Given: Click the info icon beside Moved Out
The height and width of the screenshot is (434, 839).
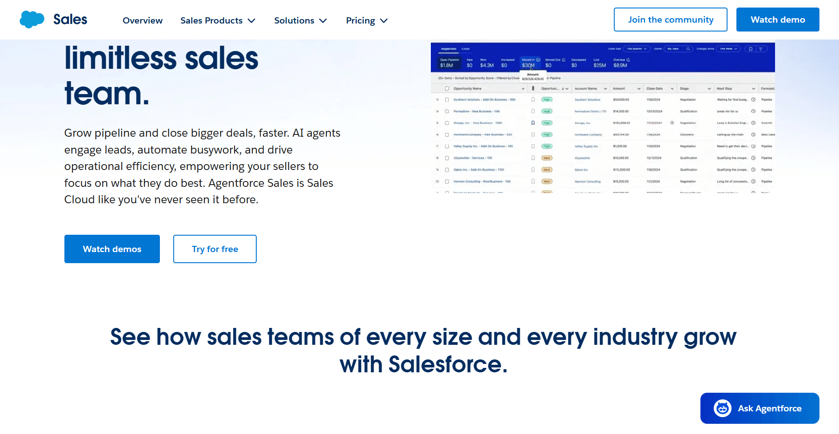Looking at the screenshot, I should [x=564, y=59].
